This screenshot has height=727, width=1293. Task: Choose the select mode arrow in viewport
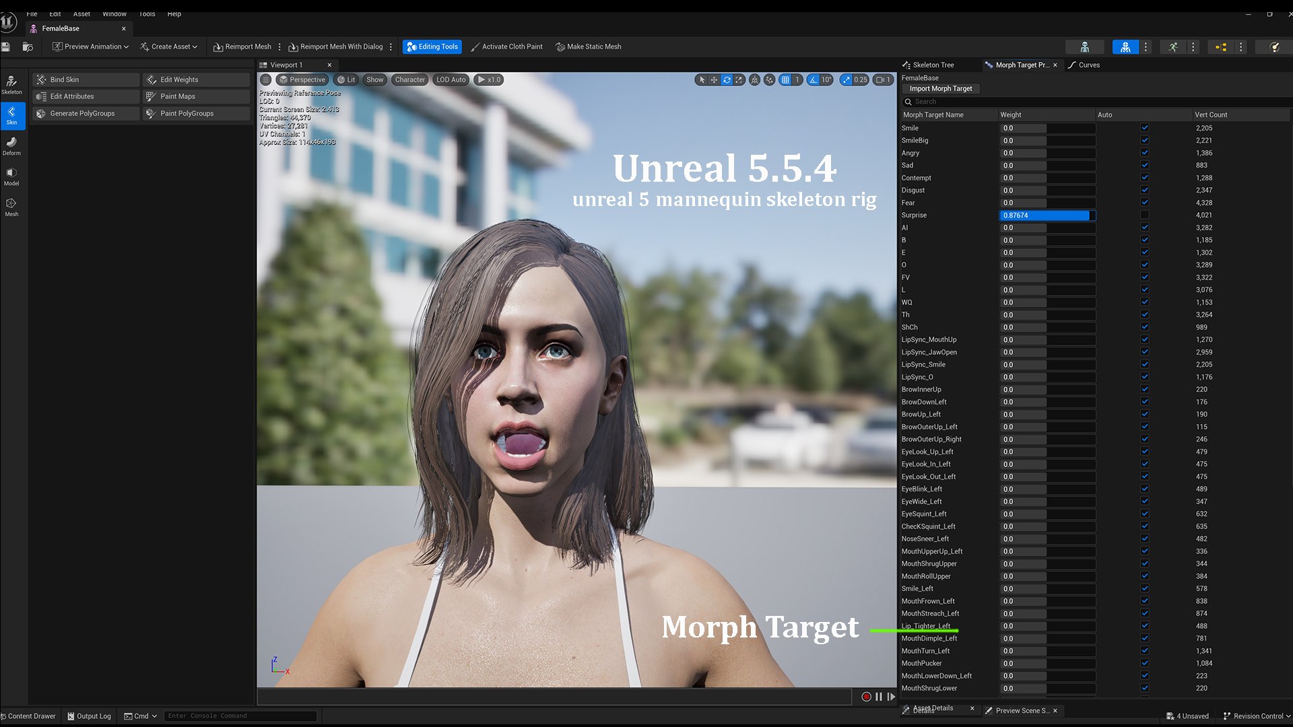click(702, 79)
